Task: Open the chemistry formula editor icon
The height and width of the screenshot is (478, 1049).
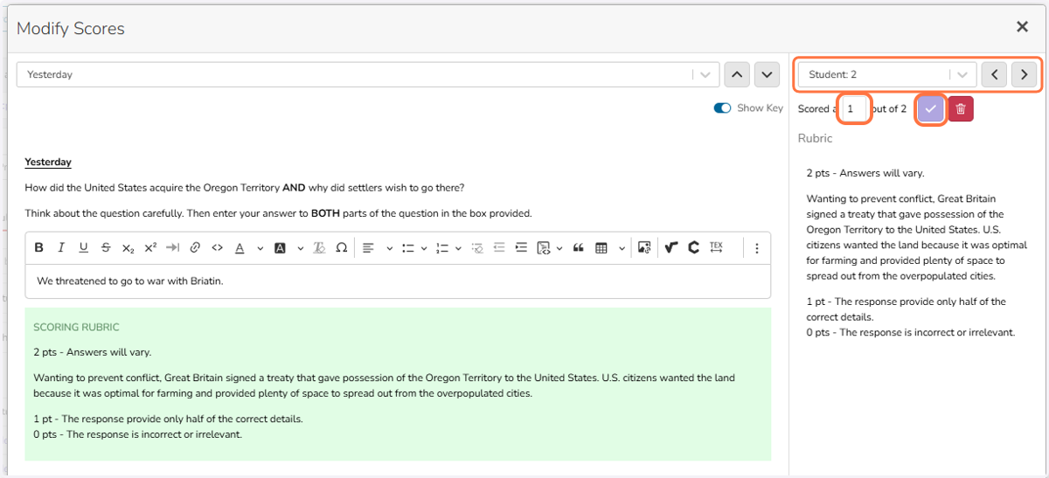Action: (694, 248)
